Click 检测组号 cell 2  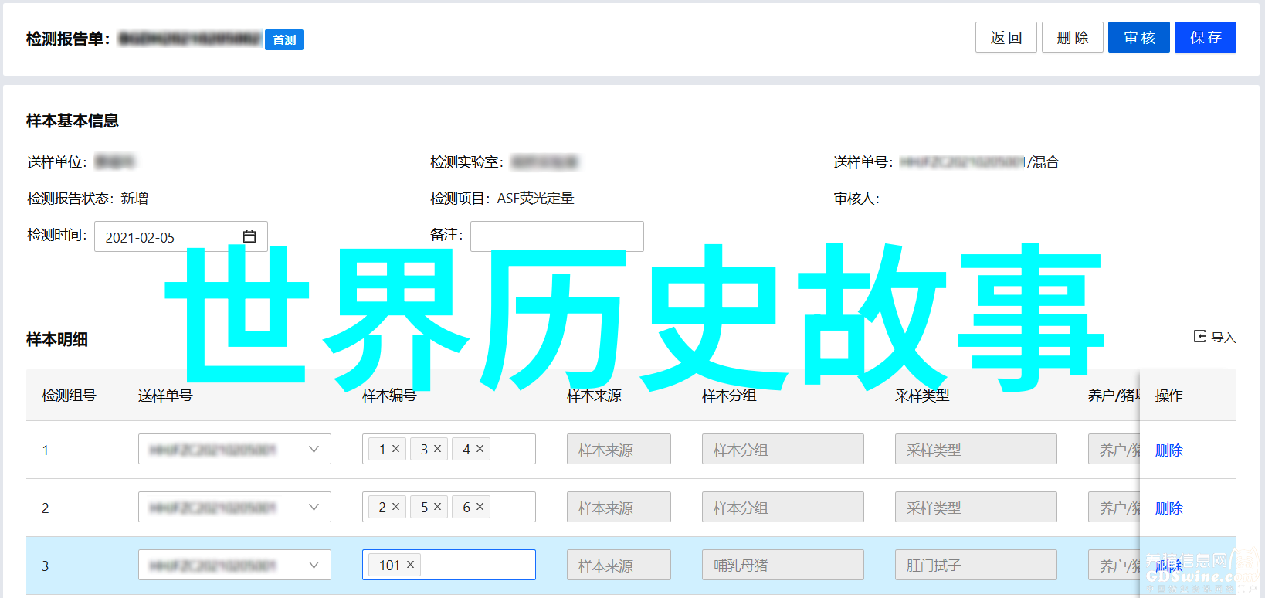pyautogui.click(x=45, y=508)
